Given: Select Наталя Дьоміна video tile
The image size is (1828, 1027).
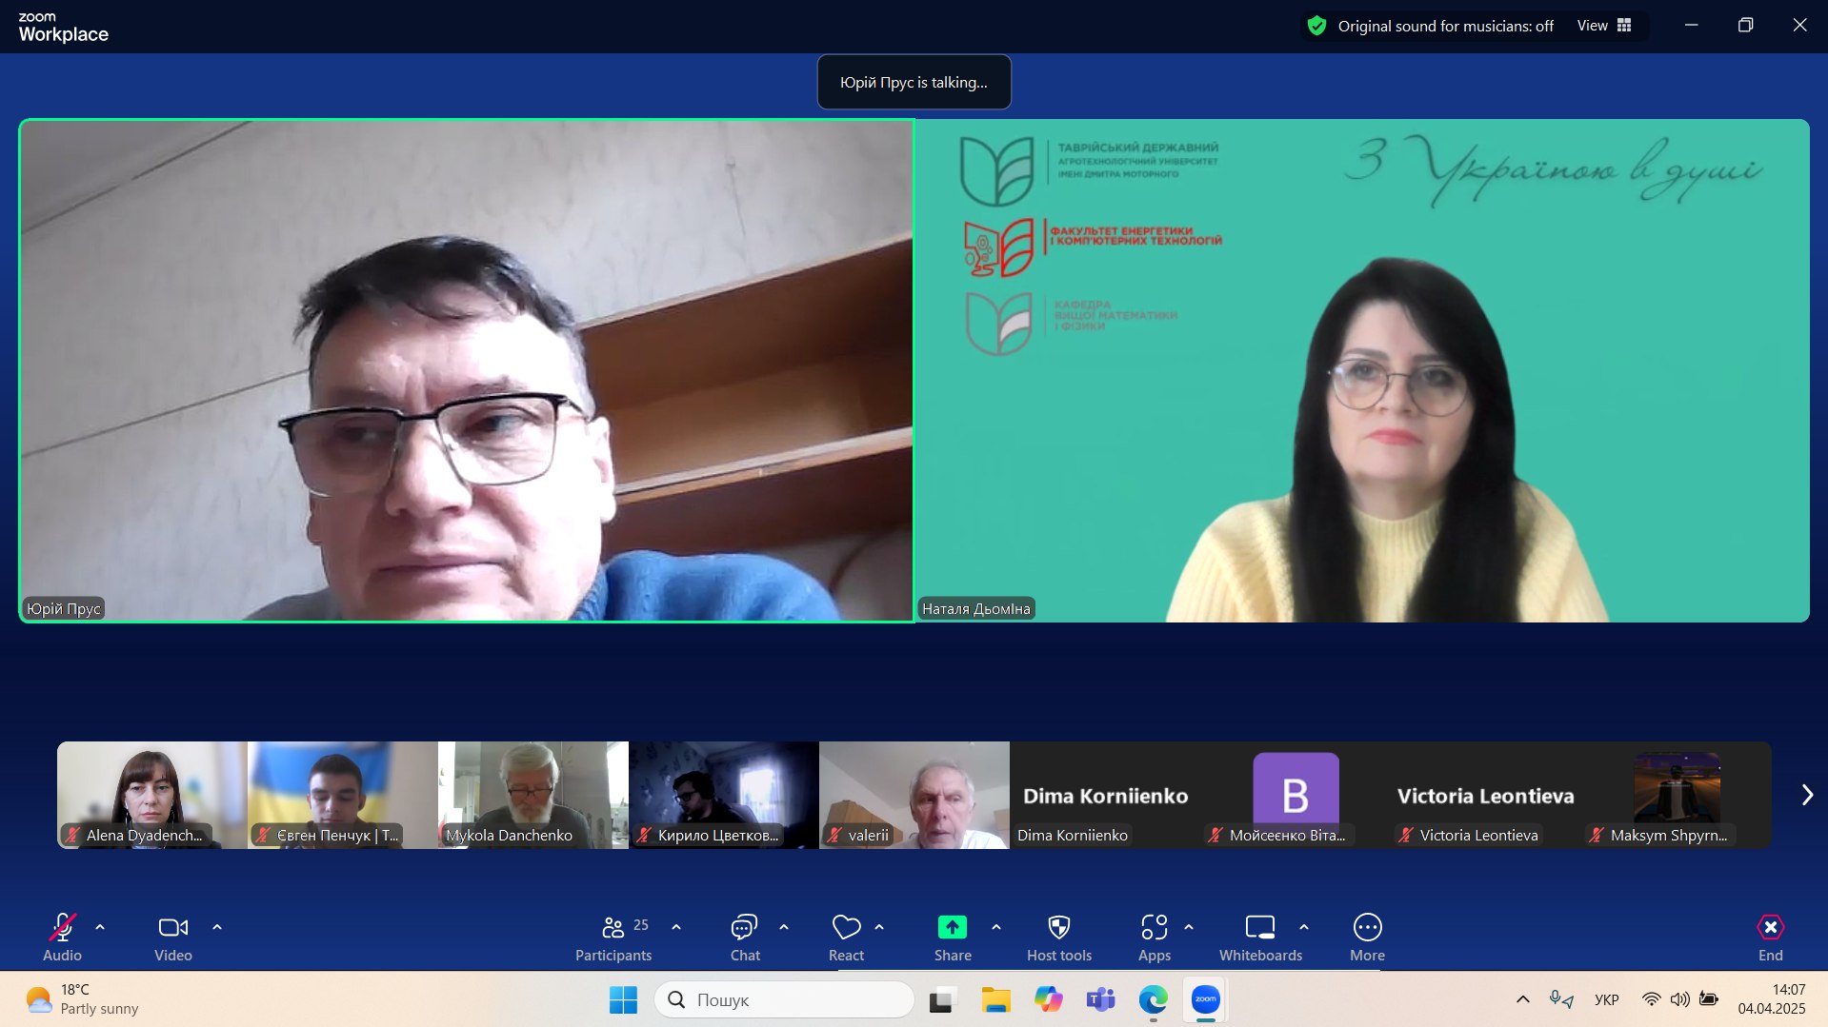Looking at the screenshot, I should tap(1362, 371).
